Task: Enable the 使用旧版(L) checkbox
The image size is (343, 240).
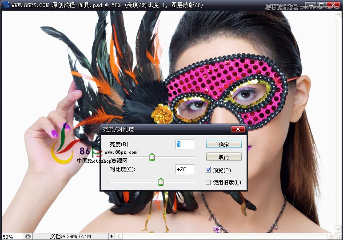Action: point(208,182)
